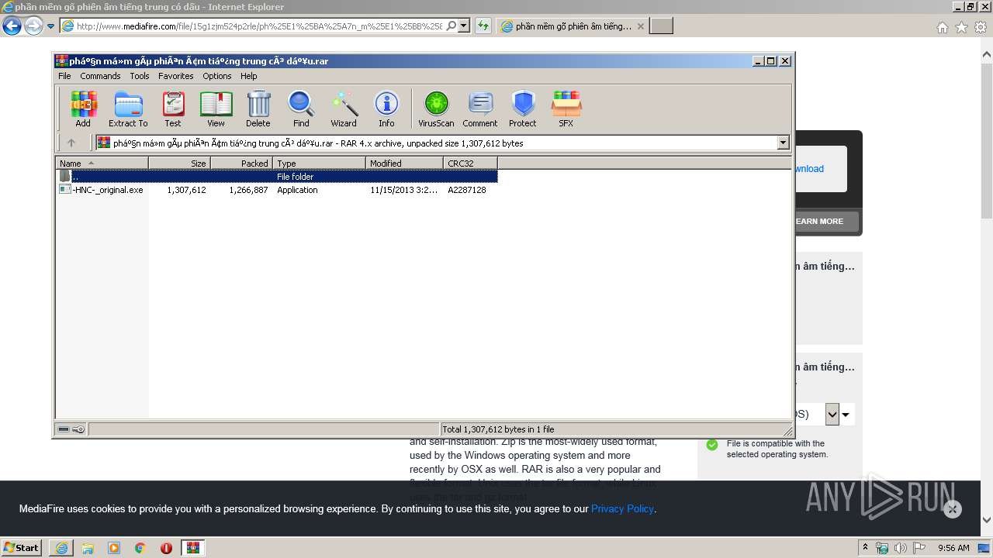
Task: Click the Start button
Action: tap(22, 548)
